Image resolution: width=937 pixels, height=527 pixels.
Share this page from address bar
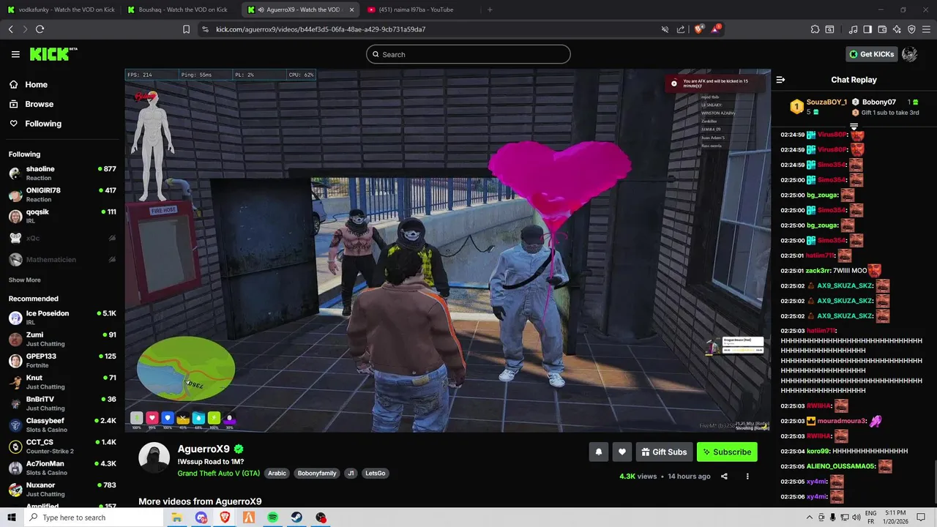pos(681,29)
